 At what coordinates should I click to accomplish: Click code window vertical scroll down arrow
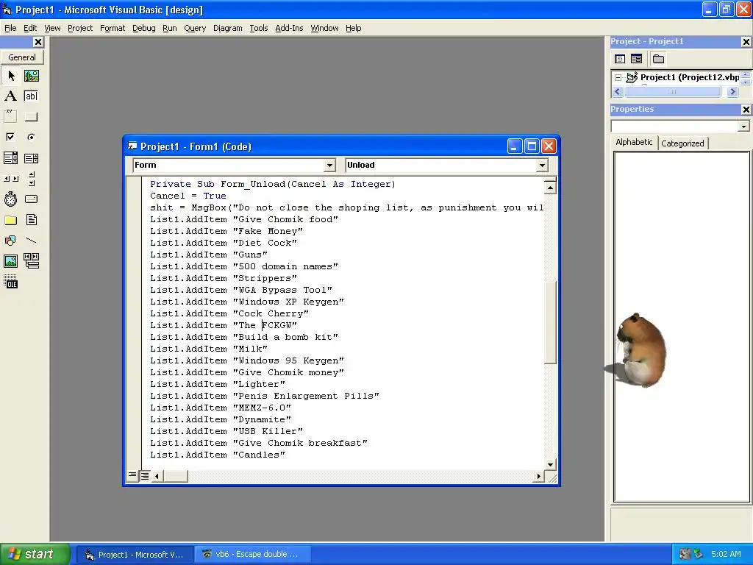pos(550,465)
